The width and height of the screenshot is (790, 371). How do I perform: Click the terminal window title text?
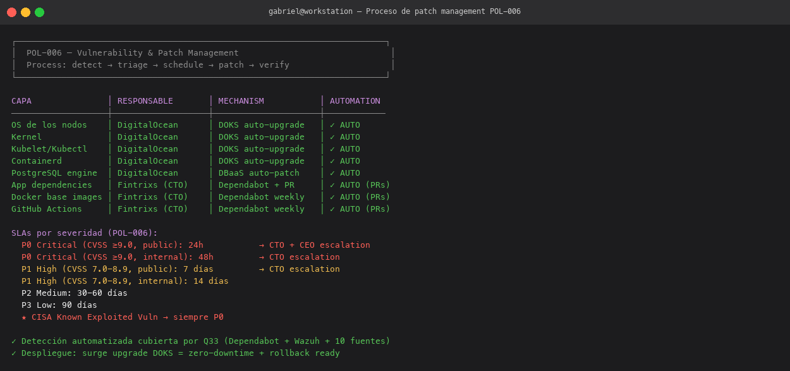click(394, 11)
